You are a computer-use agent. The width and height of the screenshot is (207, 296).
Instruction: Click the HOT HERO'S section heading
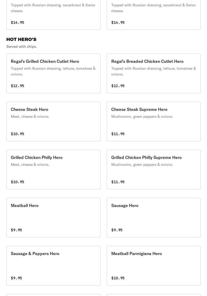pyautogui.click(x=21, y=39)
